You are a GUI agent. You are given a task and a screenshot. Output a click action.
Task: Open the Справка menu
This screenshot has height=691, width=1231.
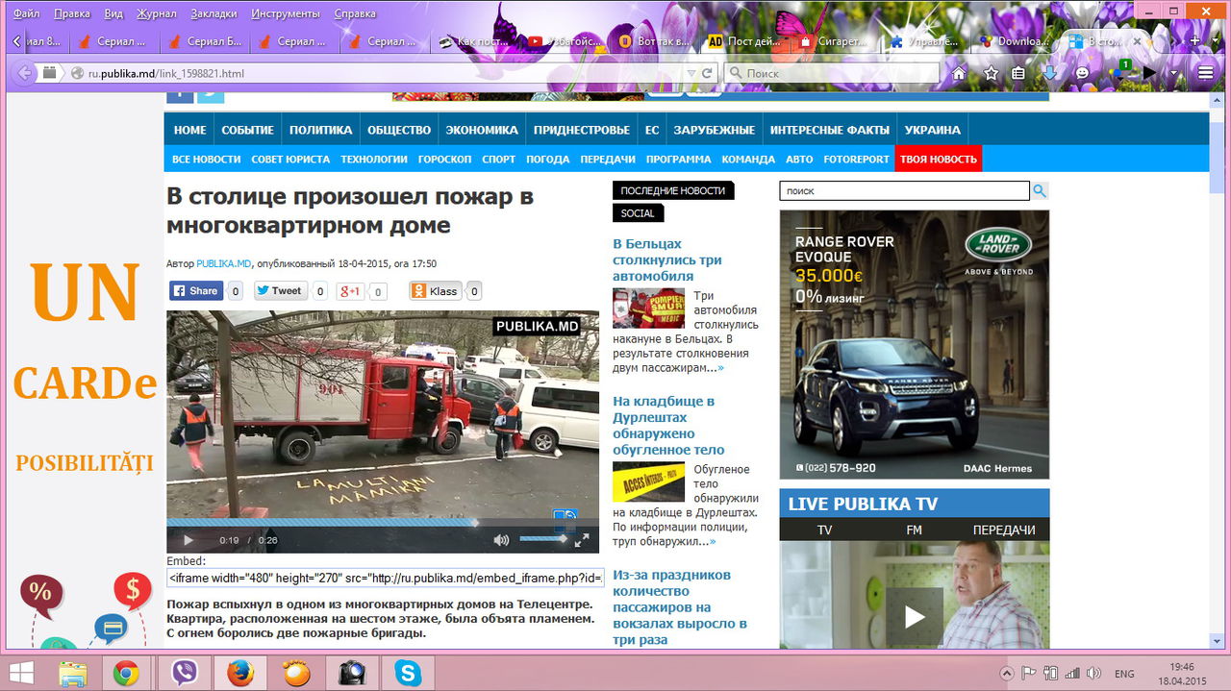355,14
